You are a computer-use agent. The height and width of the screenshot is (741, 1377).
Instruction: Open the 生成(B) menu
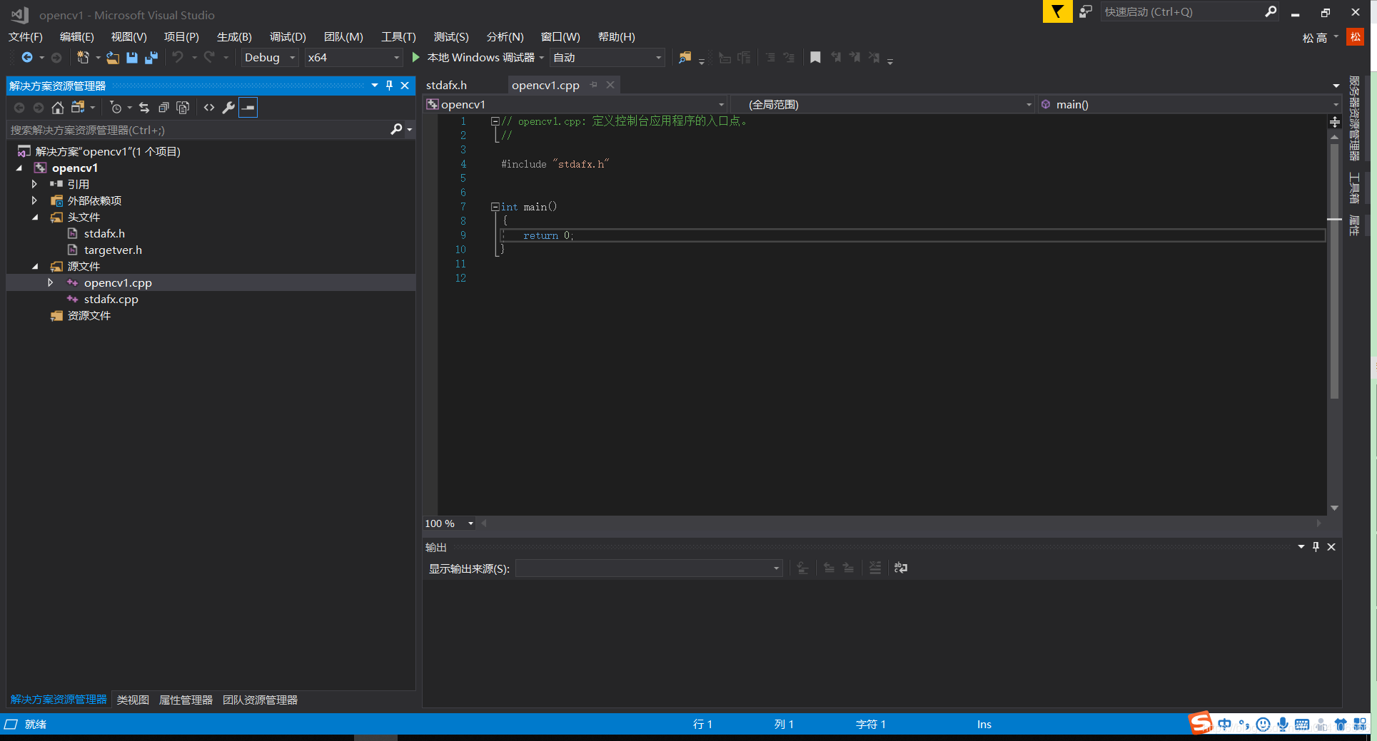[x=234, y=37]
